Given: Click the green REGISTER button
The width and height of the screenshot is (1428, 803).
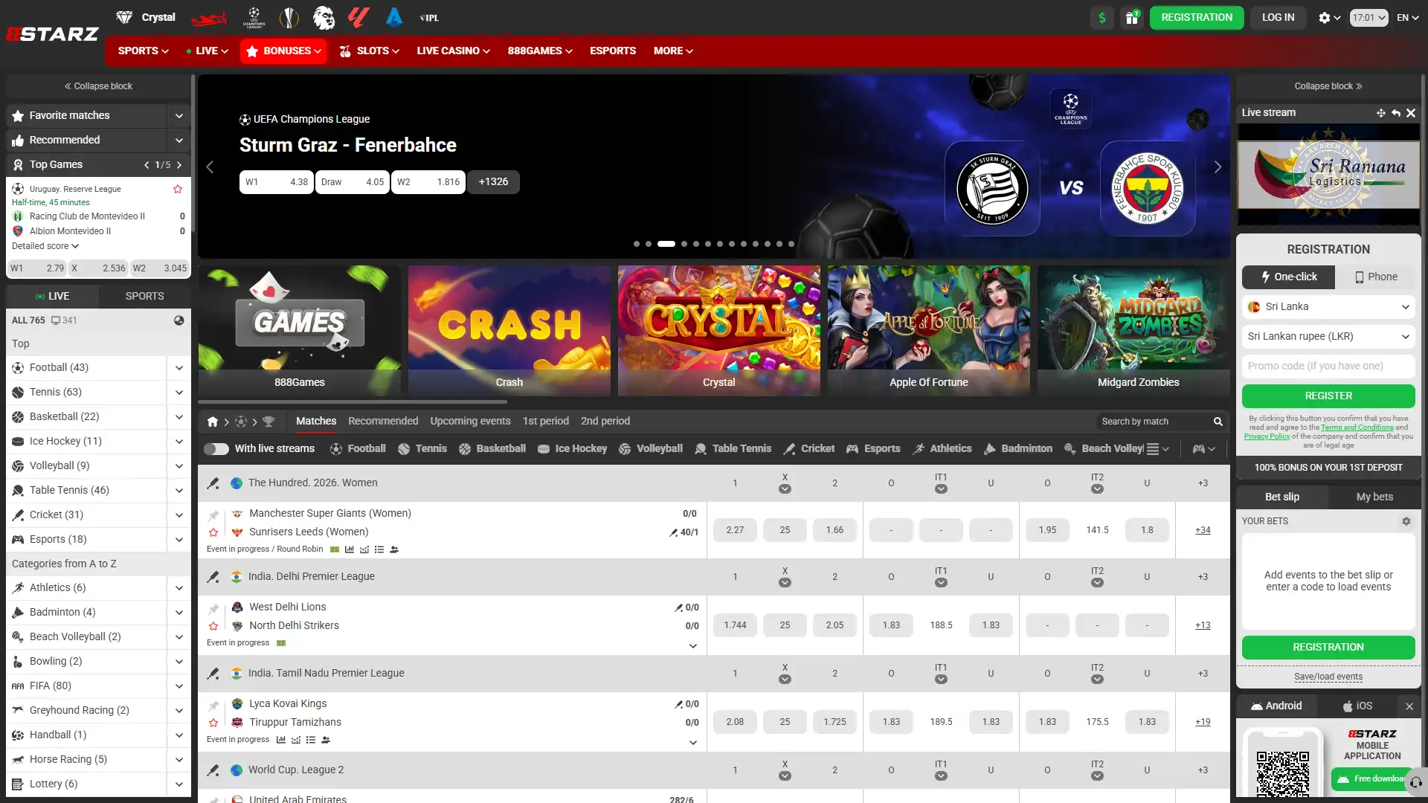Looking at the screenshot, I should 1328,396.
